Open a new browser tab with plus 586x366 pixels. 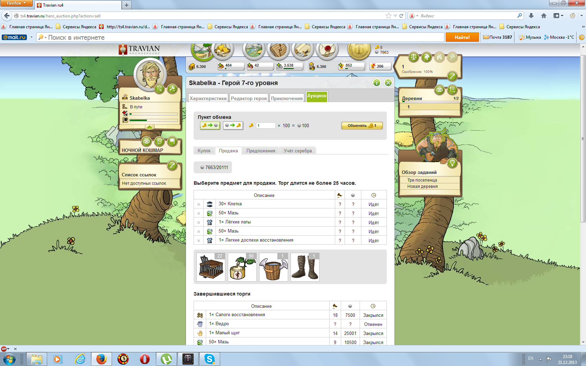[127, 5]
